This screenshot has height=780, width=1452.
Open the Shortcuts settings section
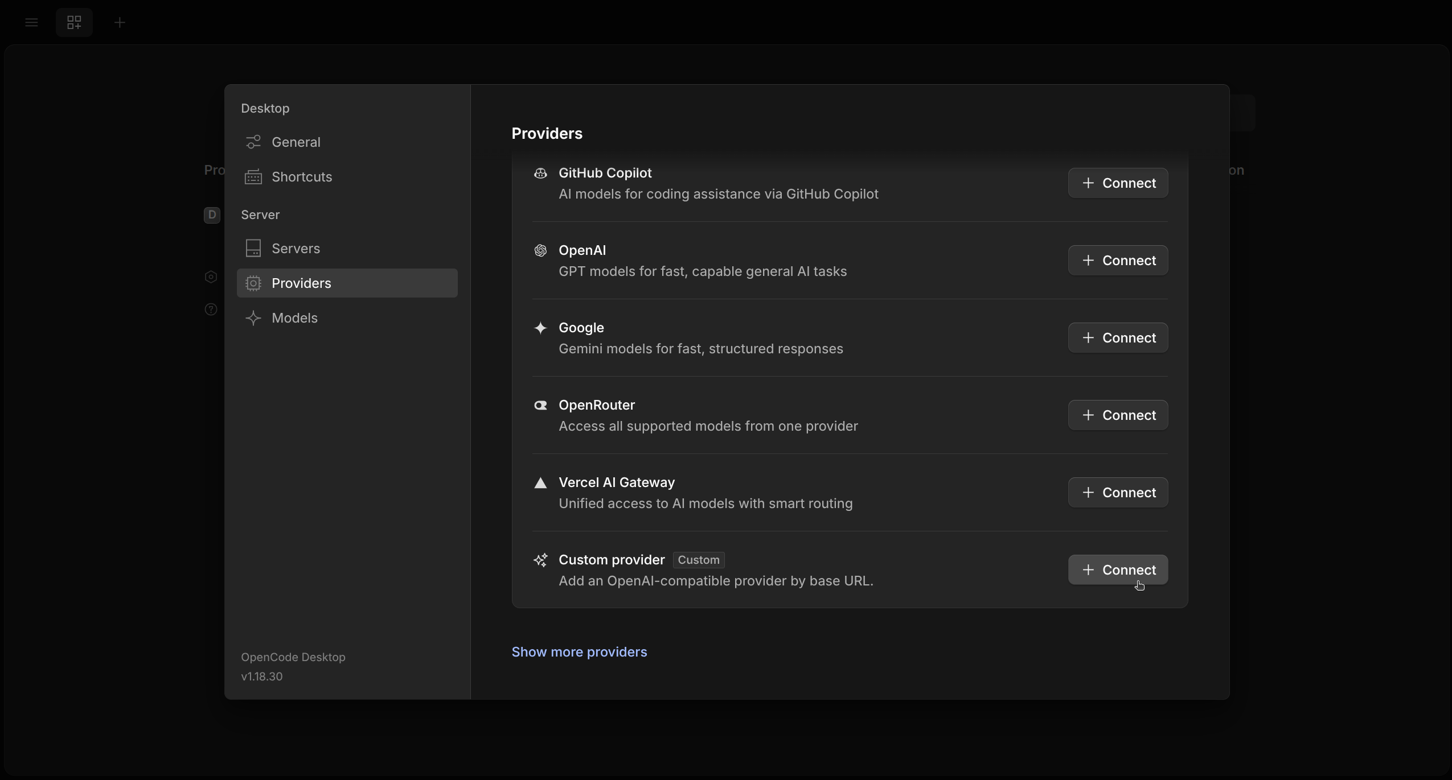[x=347, y=177]
